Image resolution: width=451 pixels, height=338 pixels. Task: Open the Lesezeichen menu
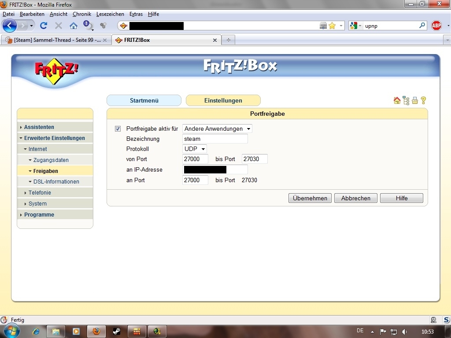click(x=110, y=14)
